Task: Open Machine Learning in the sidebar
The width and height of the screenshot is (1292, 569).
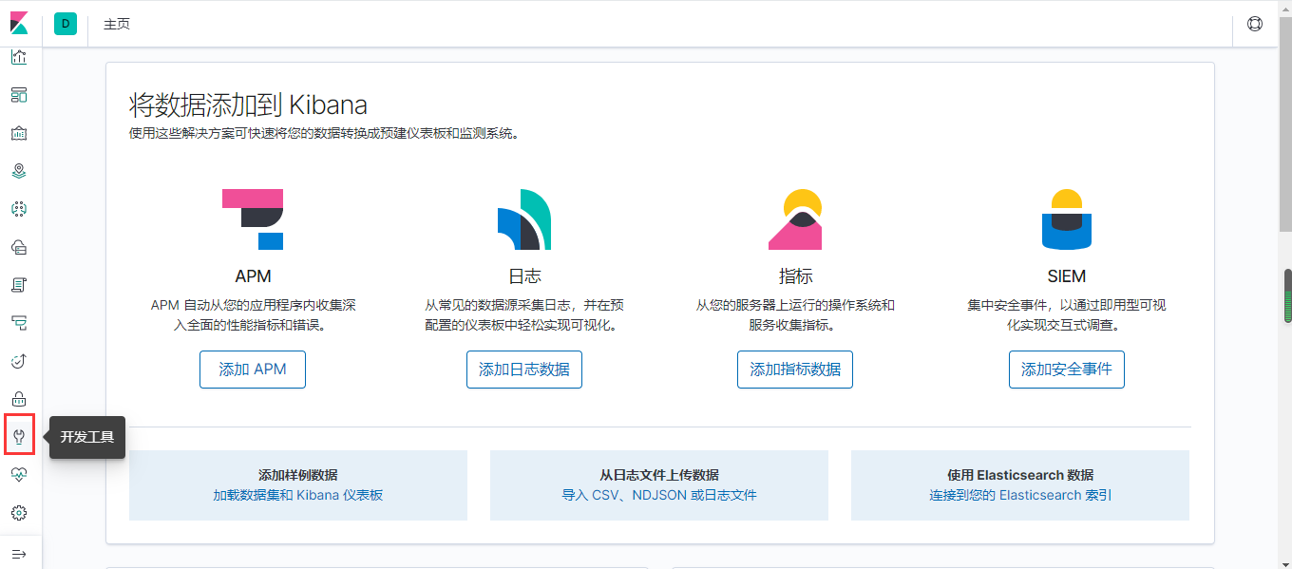Action: [x=19, y=209]
